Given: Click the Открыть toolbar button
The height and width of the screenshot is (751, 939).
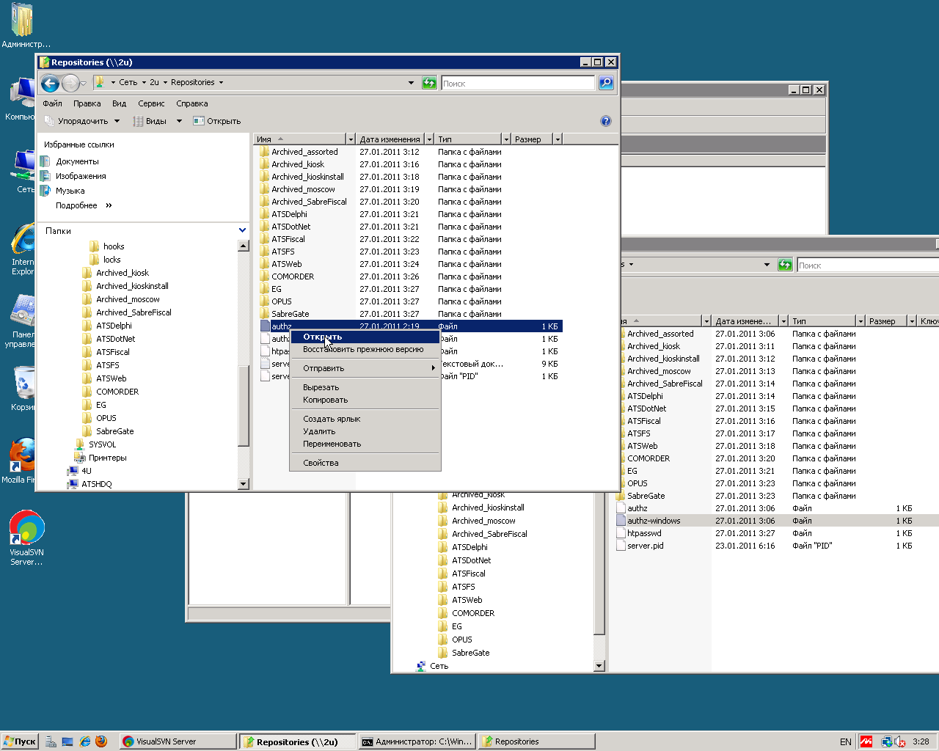Looking at the screenshot, I should (217, 121).
